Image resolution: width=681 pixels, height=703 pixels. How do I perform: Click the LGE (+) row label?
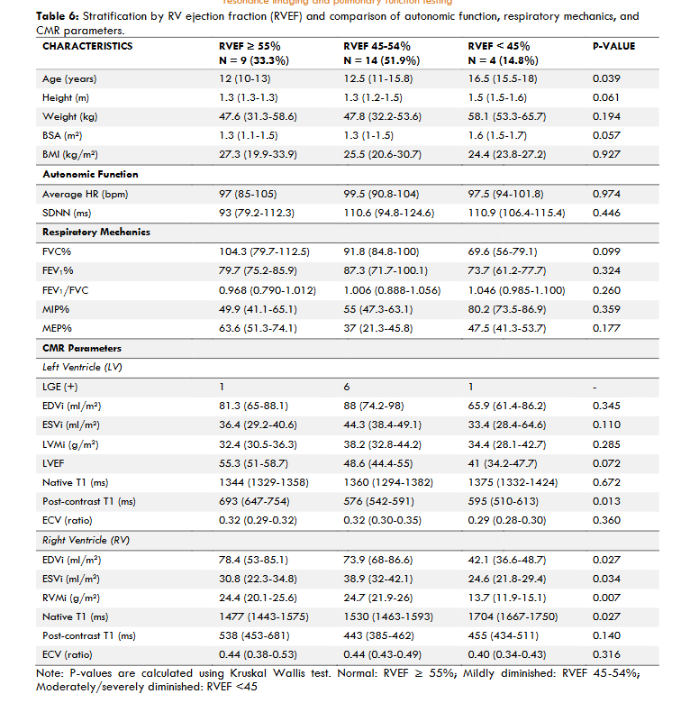(x=61, y=386)
